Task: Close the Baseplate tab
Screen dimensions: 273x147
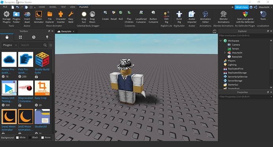Action: coord(74,32)
